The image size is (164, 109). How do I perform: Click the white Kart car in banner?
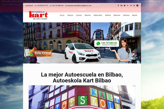[83, 53]
